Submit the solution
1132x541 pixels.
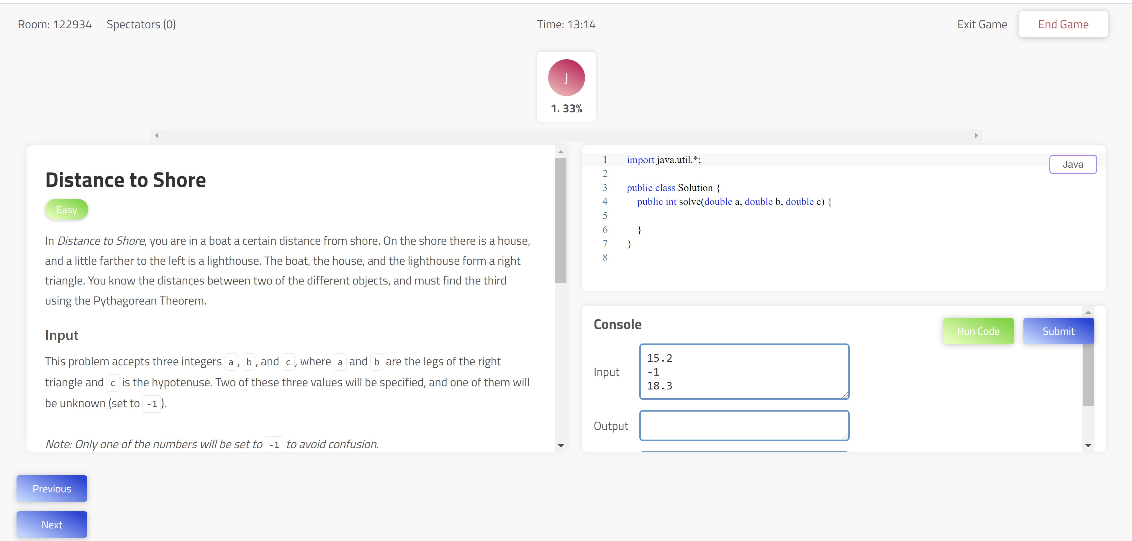[1058, 331]
